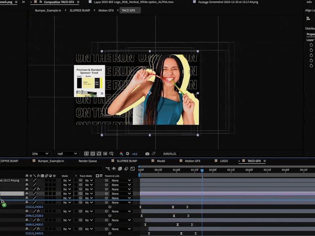
Task: Open blending mode dropdown of highlighted layer
Action: click(67, 194)
